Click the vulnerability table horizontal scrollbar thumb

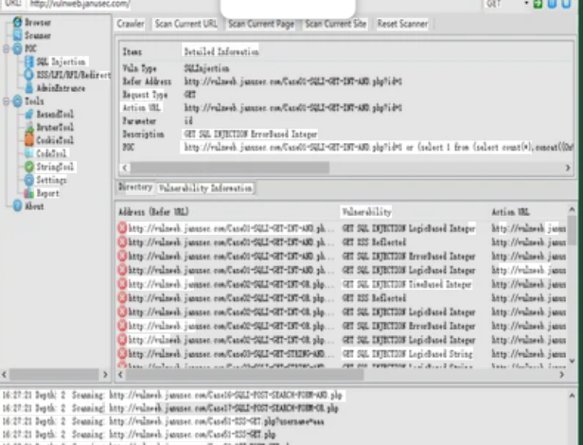click(x=244, y=375)
